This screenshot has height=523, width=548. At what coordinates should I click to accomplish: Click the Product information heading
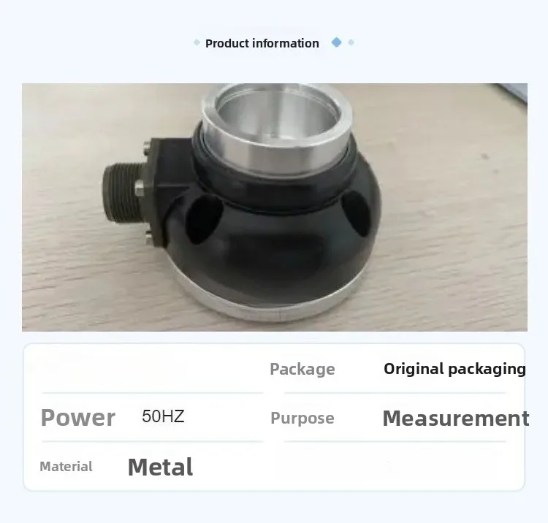click(x=262, y=43)
